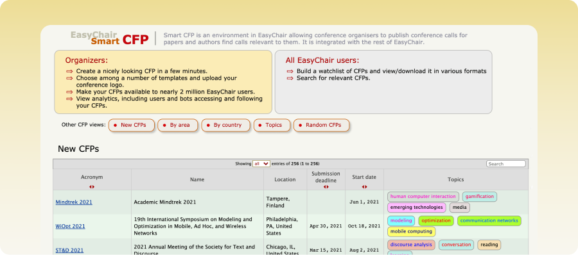Screen dimensions: 578x255
Task: Select the 'mobile computing' topic tag
Action: pyautogui.click(x=411, y=231)
